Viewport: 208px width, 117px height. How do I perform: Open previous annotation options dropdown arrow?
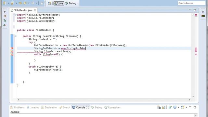pos(16,3)
